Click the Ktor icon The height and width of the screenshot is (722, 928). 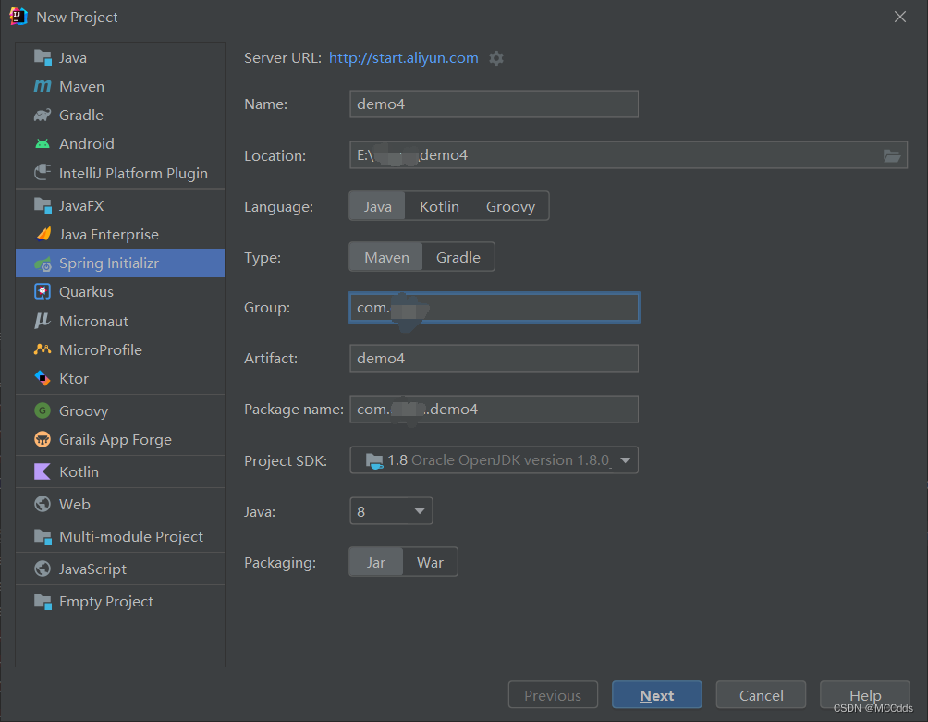43,378
